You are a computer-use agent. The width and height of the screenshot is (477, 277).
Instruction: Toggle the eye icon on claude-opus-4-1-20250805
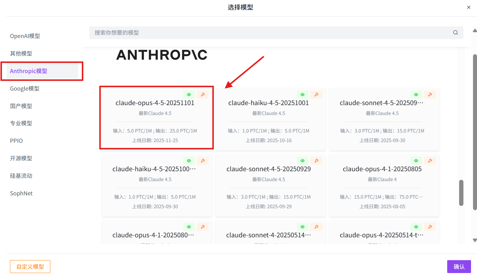click(x=416, y=160)
